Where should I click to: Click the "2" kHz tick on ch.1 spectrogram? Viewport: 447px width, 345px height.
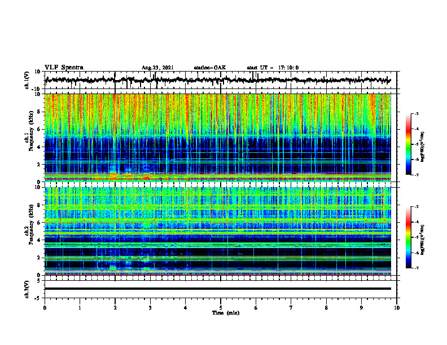click(39, 165)
